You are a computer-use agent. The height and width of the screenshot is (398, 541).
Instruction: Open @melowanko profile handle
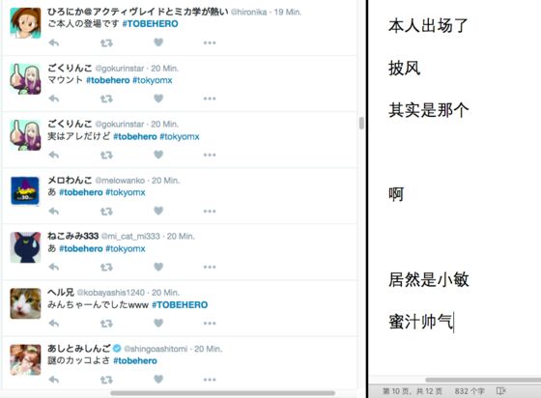120,181
